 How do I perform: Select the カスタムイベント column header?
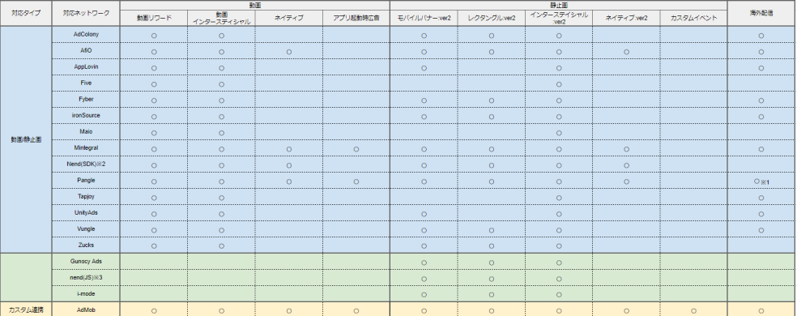(694, 18)
